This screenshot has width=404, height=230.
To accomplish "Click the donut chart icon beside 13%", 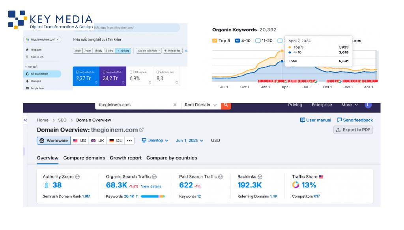I will click(x=296, y=185).
